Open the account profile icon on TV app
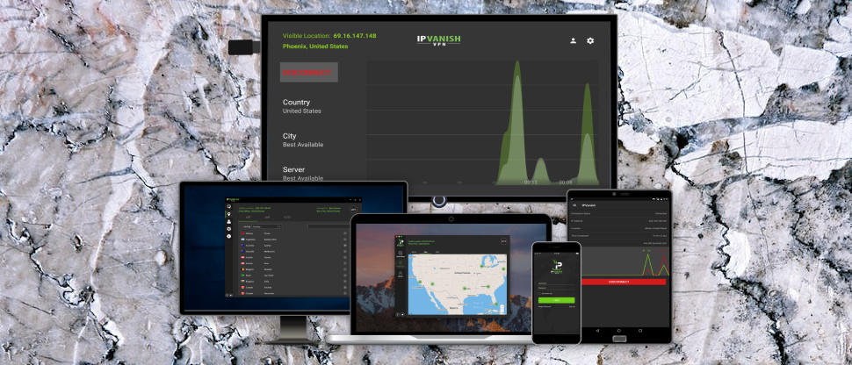The height and width of the screenshot is (365, 852). (x=573, y=40)
